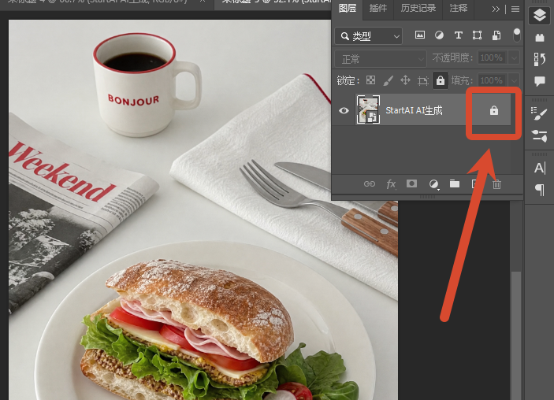Open the Brush Settings panel icon

click(539, 113)
